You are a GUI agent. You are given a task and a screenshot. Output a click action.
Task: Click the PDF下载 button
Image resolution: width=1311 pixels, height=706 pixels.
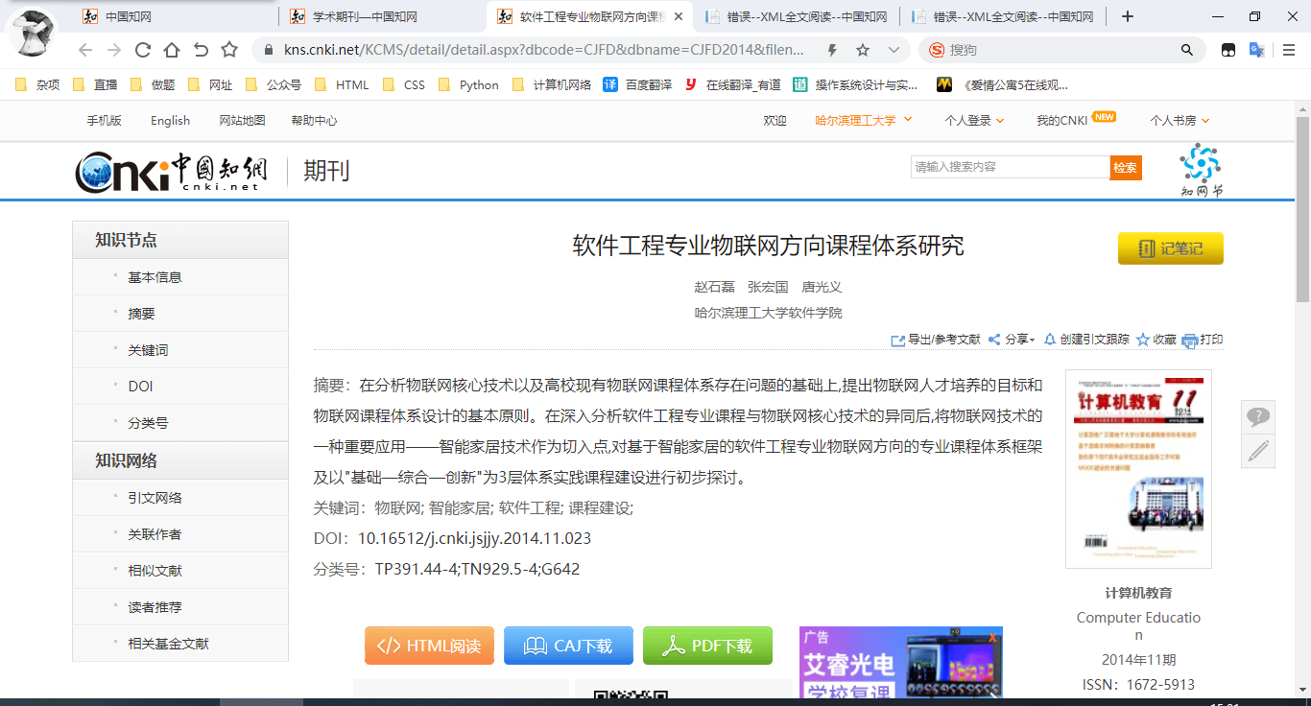coord(707,646)
